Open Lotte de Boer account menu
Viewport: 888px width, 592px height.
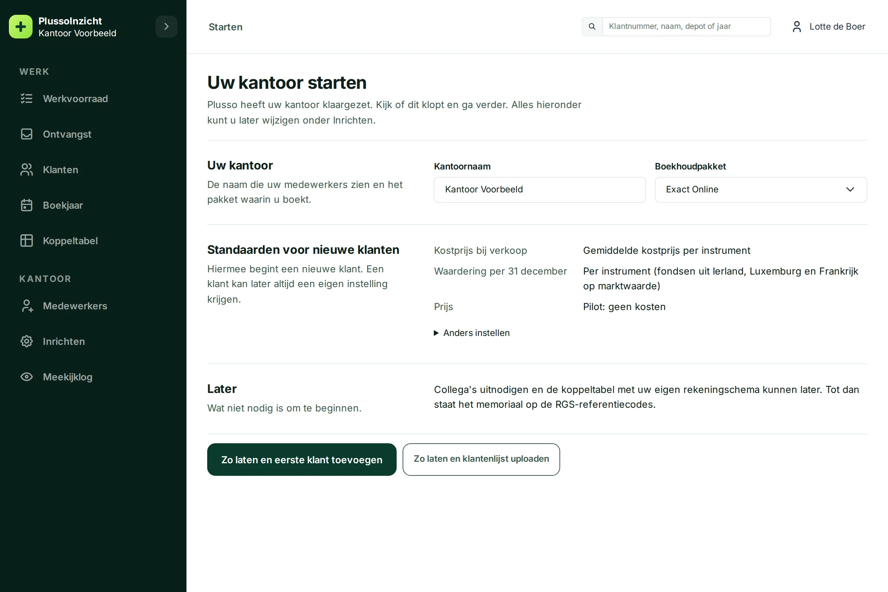(x=828, y=26)
